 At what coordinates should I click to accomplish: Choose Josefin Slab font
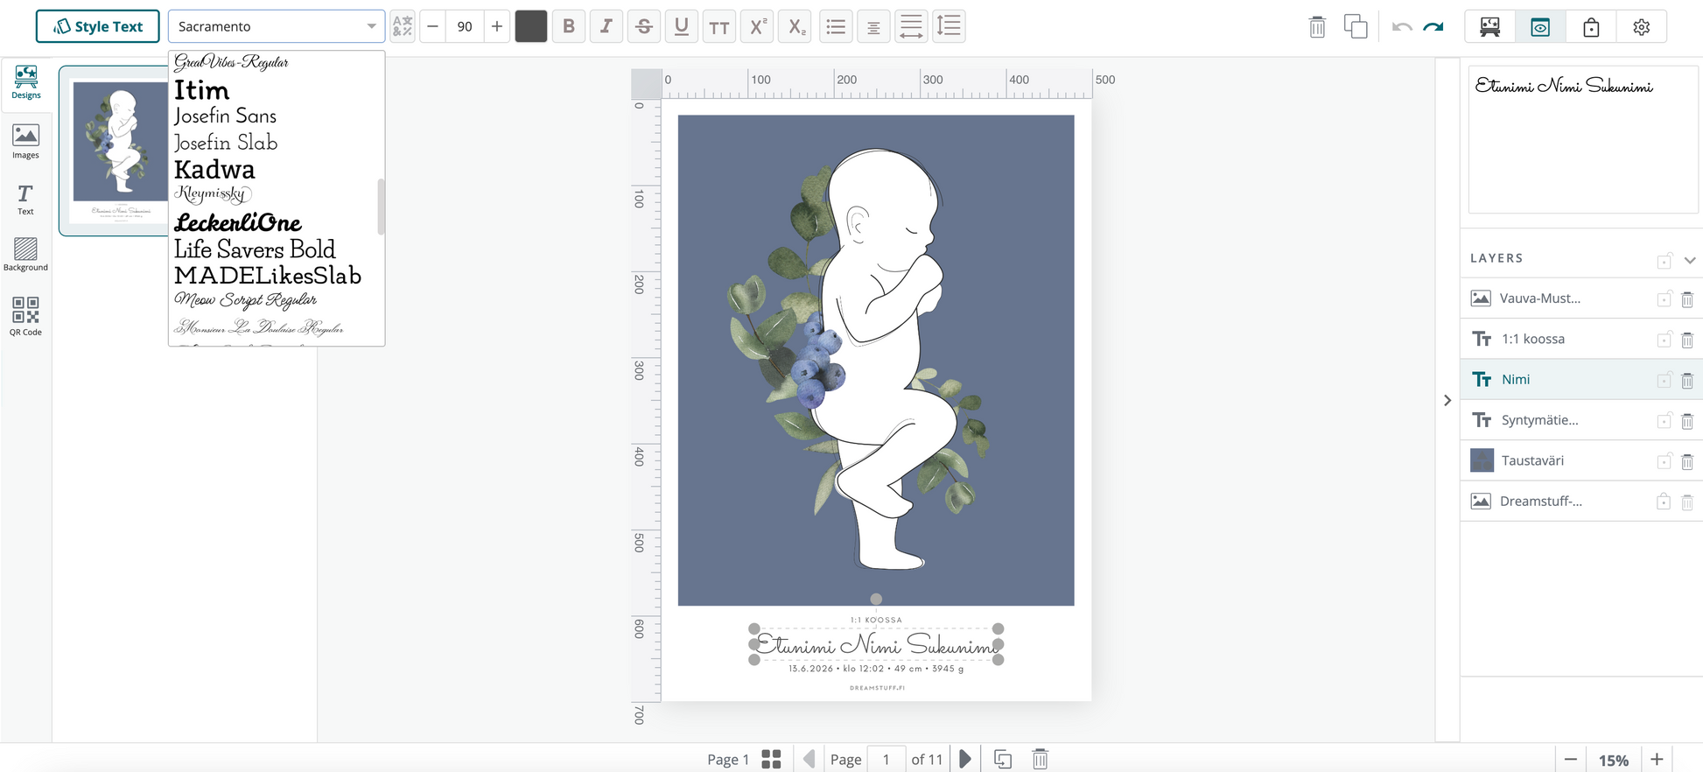pos(226,143)
